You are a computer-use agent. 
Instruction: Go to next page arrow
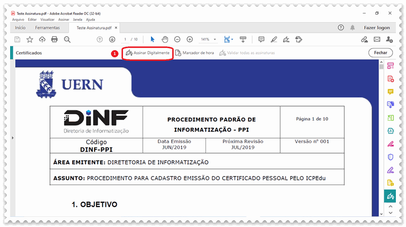tap(112, 40)
